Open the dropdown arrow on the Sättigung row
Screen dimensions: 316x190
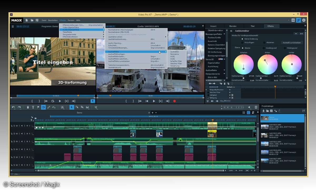230,98
